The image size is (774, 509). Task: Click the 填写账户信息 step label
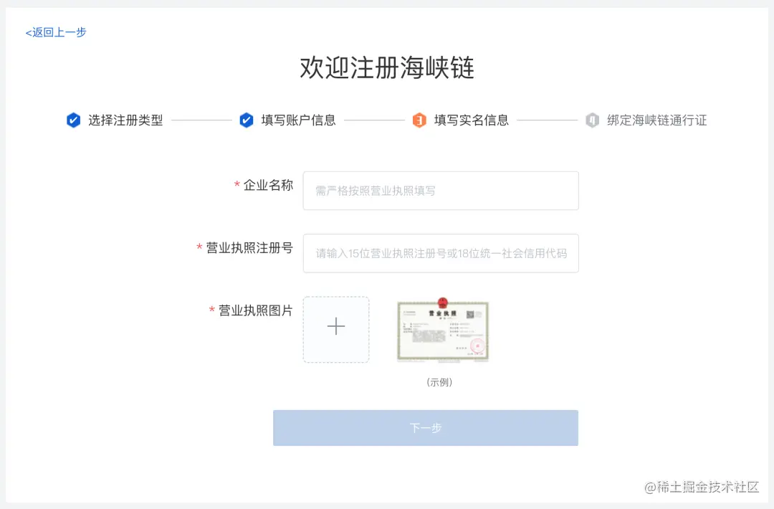(300, 120)
